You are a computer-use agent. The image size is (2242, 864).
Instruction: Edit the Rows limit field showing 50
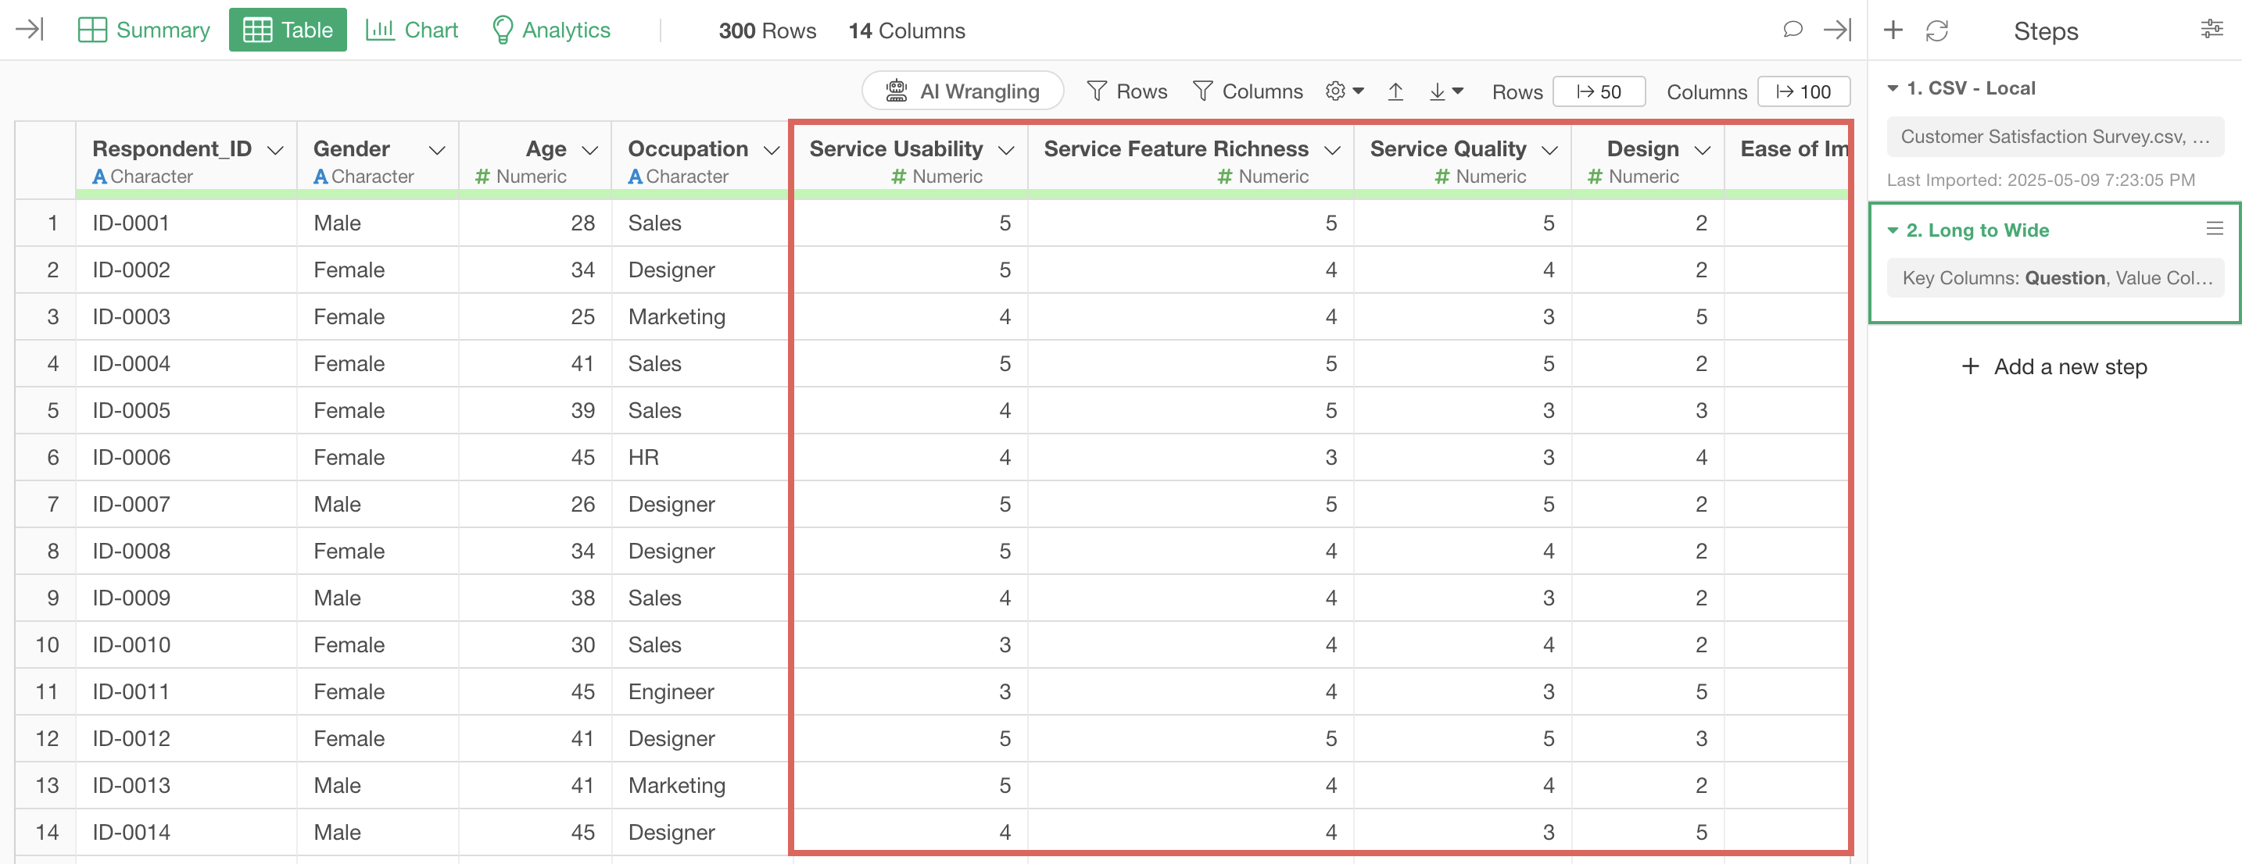click(x=1599, y=91)
